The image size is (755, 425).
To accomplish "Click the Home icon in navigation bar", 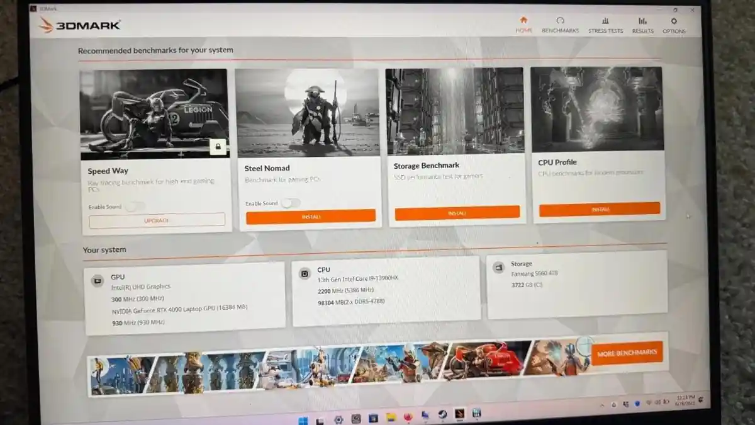I will tap(523, 20).
